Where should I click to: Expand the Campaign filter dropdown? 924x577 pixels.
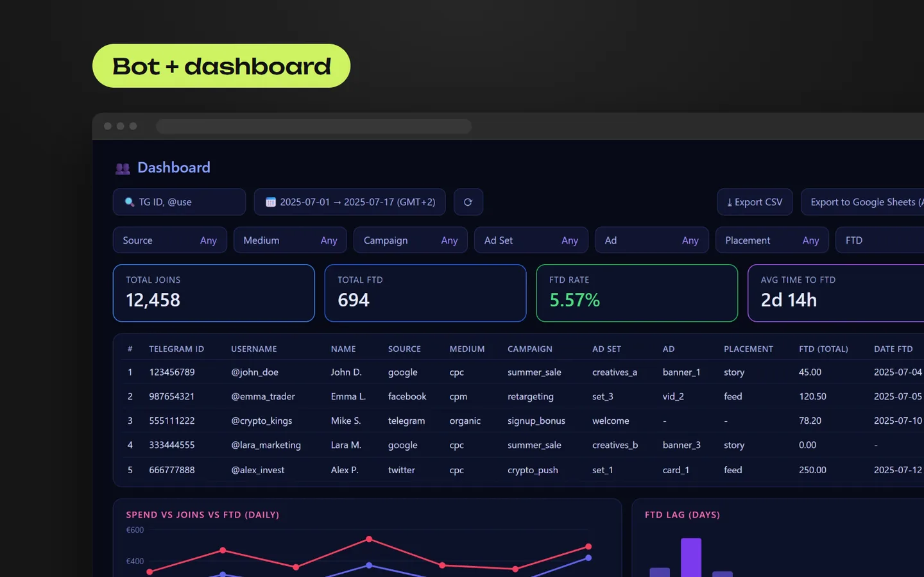[411, 240]
